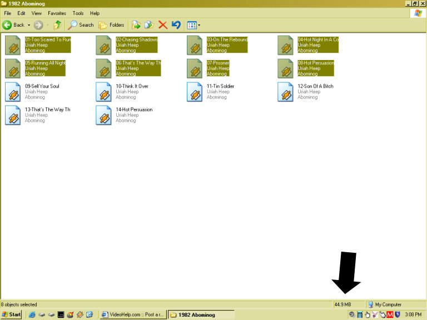Click the '07-Prisoner' highlighted file name
This screenshot has height=320, width=427.
point(218,63)
